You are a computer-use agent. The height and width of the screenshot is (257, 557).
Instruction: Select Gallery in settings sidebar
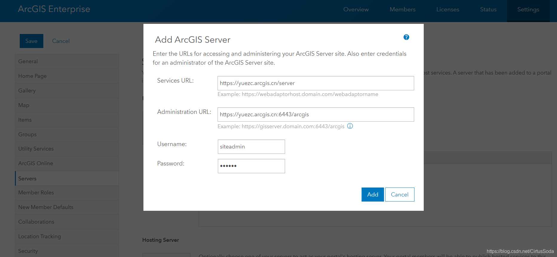coord(67,91)
